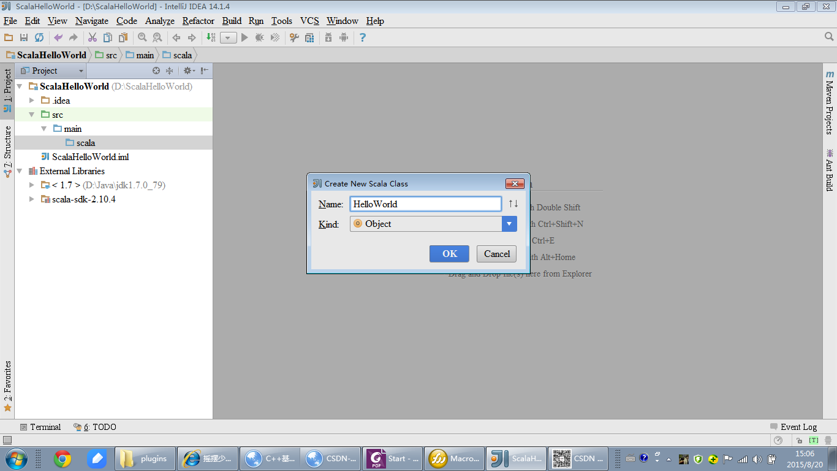
Task: Open the Ant Build side tab
Action: [830, 169]
